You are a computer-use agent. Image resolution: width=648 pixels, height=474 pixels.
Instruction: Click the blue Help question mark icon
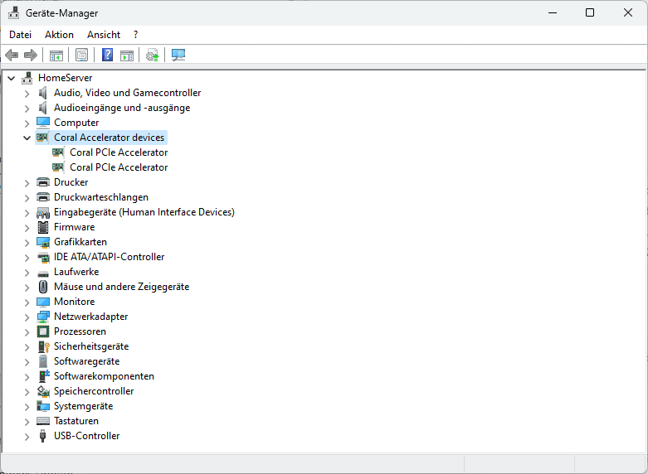click(x=108, y=55)
